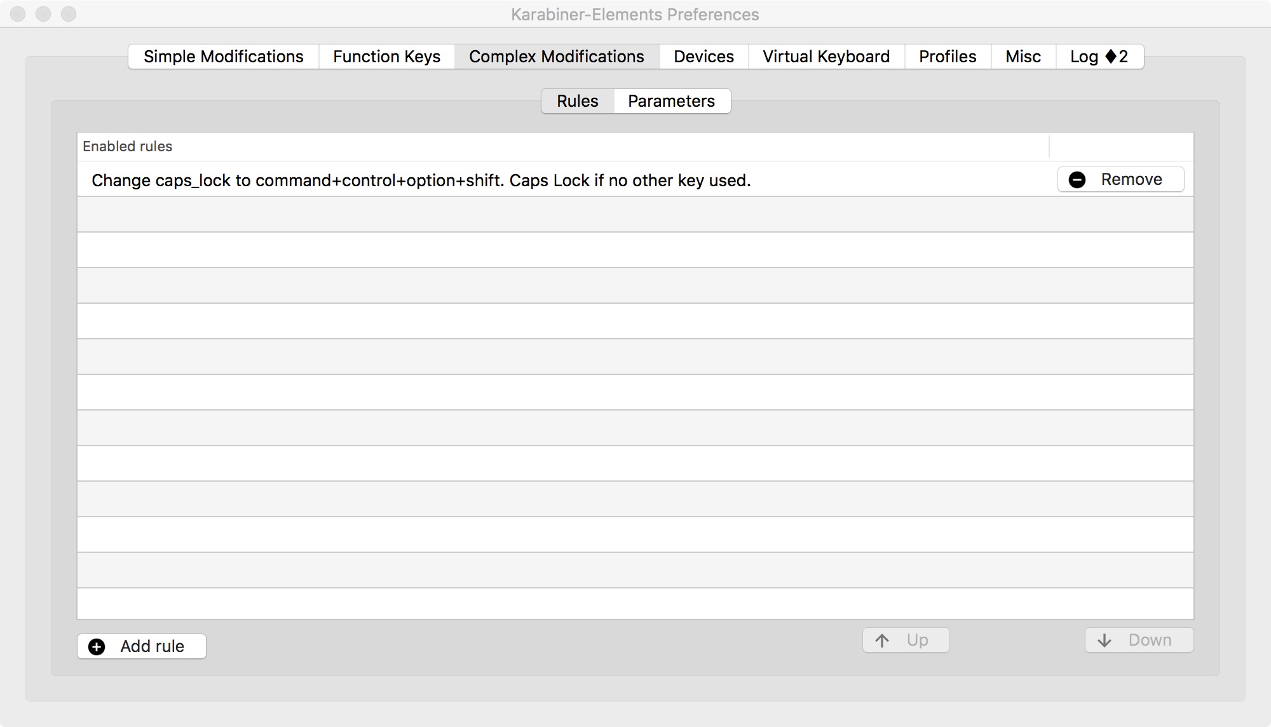This screenshot has width=1271, height=727.
Task: Click the Remove icon for caps_lock rule
Action: tap(1077, 179)
